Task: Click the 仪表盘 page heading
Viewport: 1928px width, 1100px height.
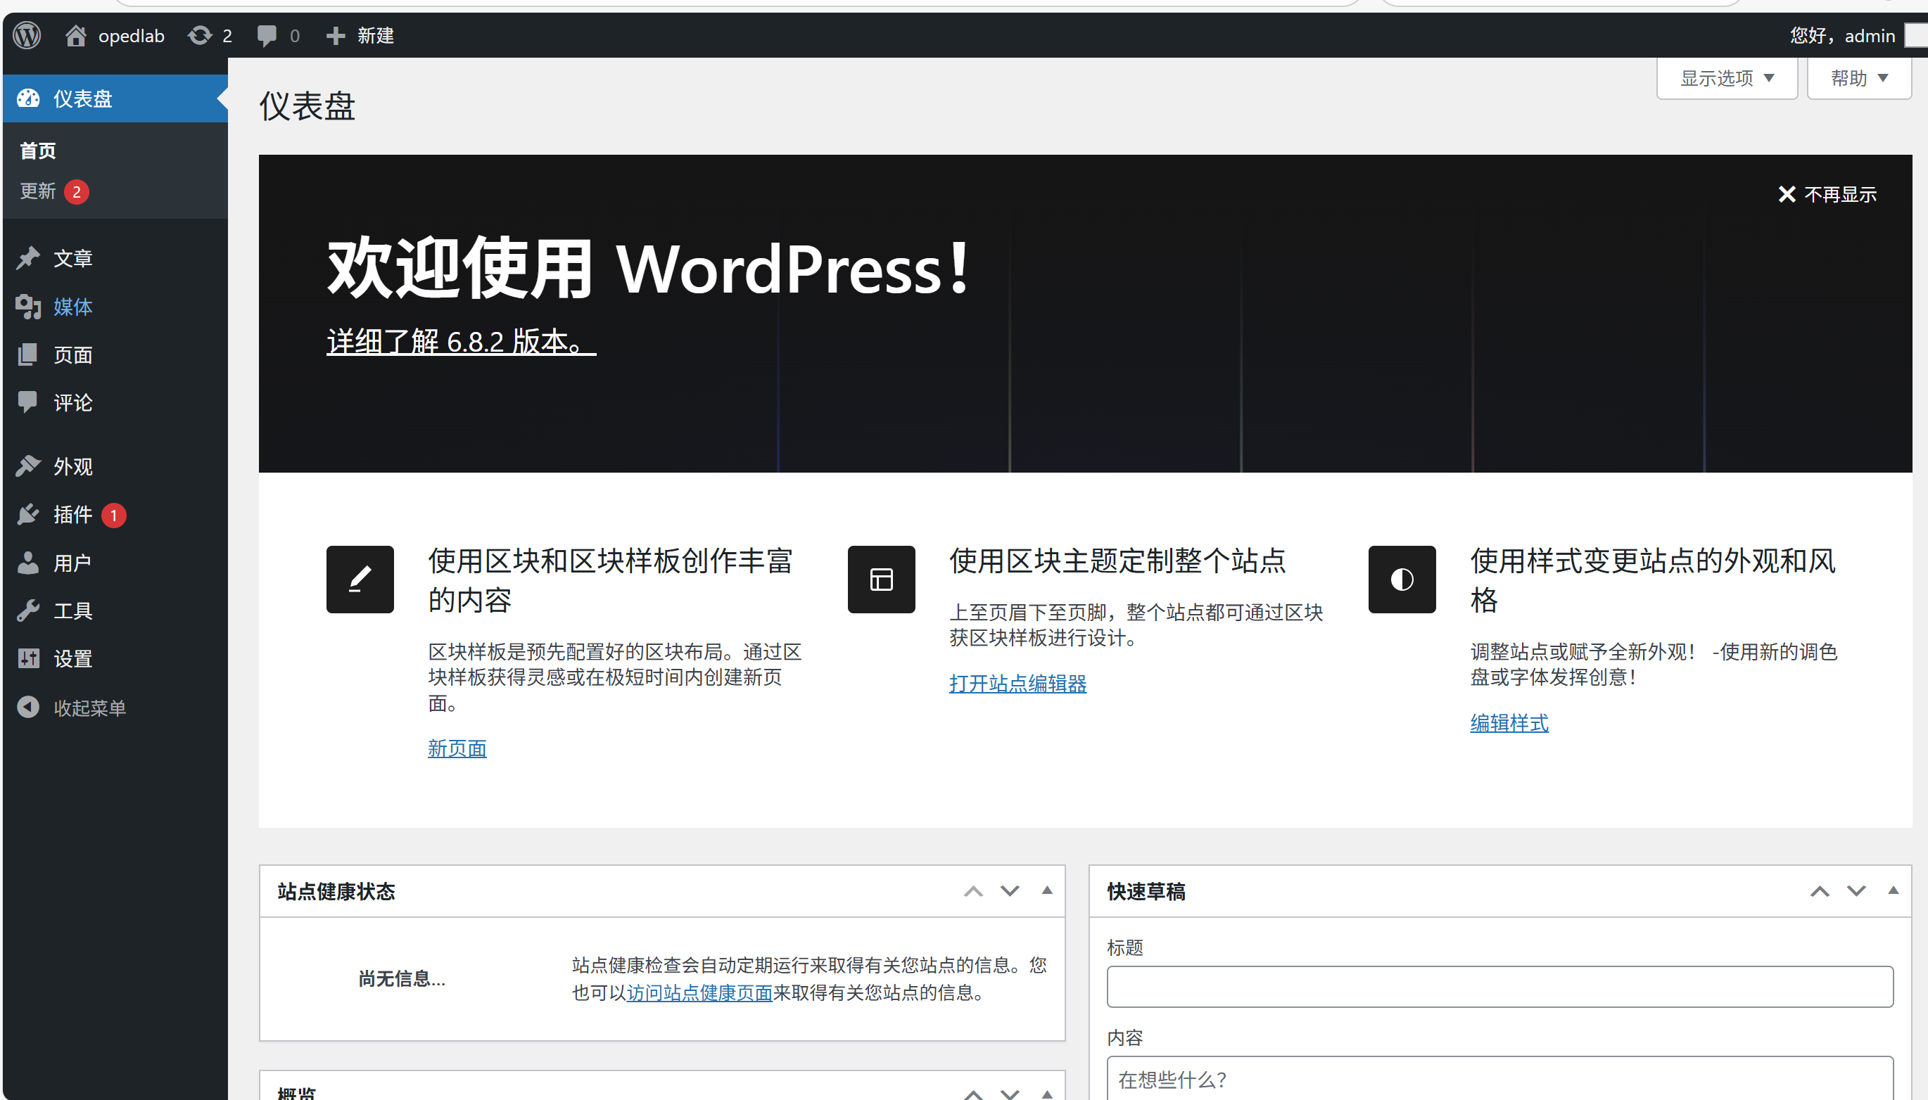Action: 307,105
